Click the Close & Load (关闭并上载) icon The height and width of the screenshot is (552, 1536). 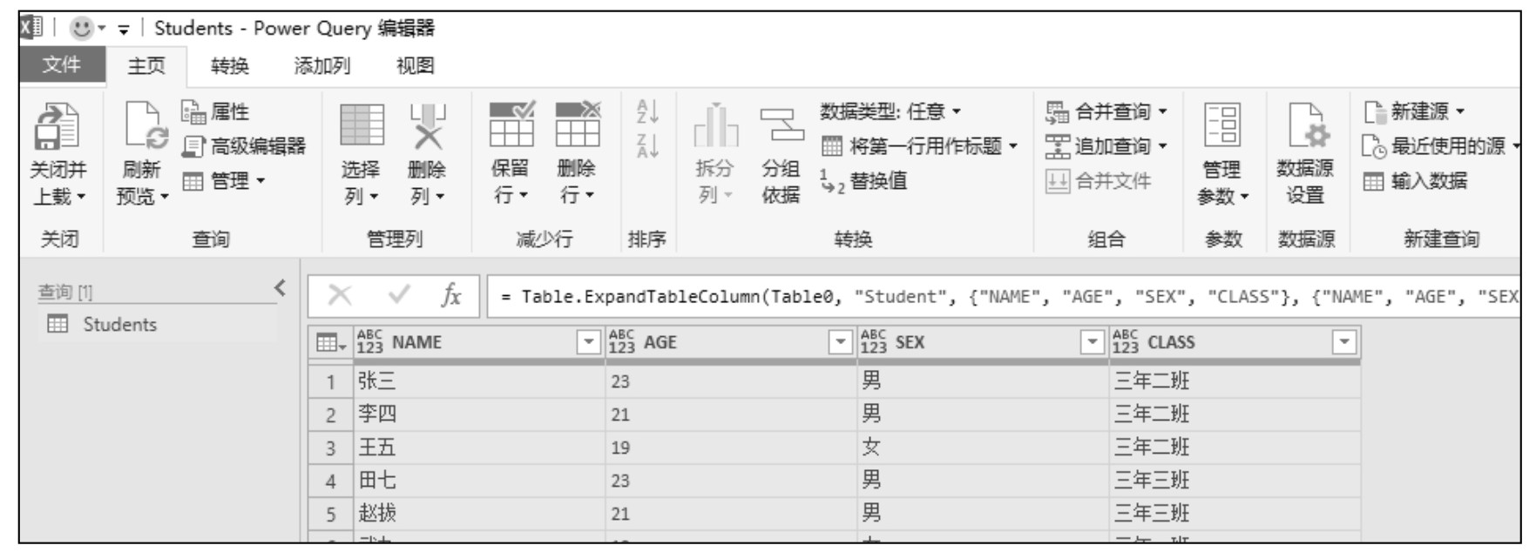pyautogui.click(x=56, y=127)
